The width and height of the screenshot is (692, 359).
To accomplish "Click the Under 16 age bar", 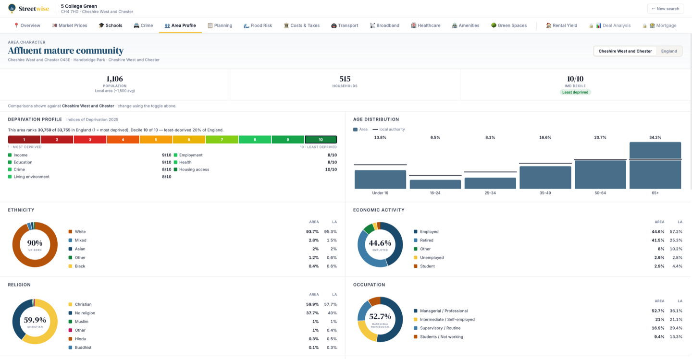I will point(380,179).
